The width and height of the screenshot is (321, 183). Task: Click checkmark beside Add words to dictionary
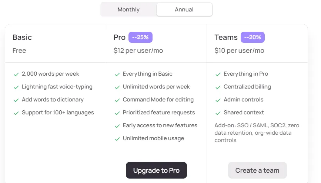[x=16, y=100]
